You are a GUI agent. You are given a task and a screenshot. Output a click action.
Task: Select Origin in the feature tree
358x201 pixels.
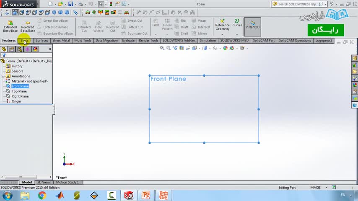16,101
